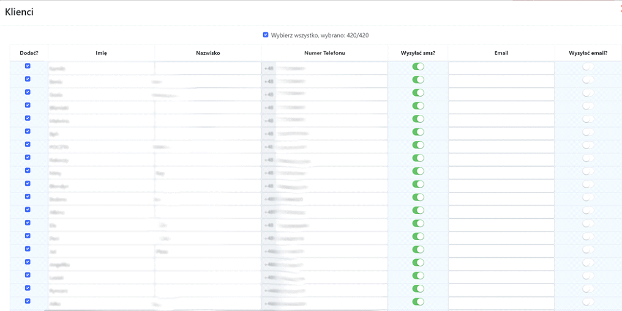Switch off the SMS toggle in the eighth row
The image size is (622, 311).
[418, 158]
